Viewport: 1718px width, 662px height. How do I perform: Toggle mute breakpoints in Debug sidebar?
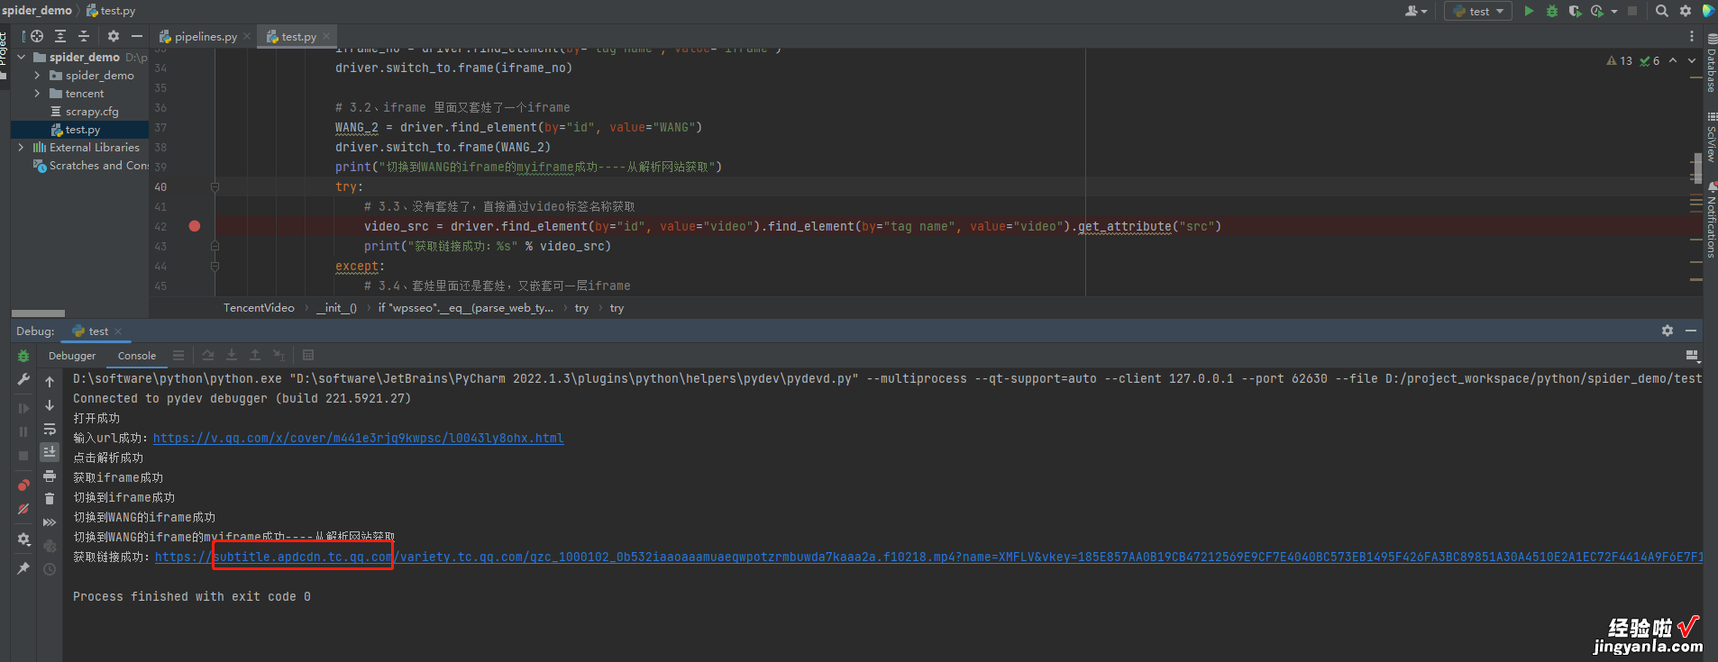point(23,509)
